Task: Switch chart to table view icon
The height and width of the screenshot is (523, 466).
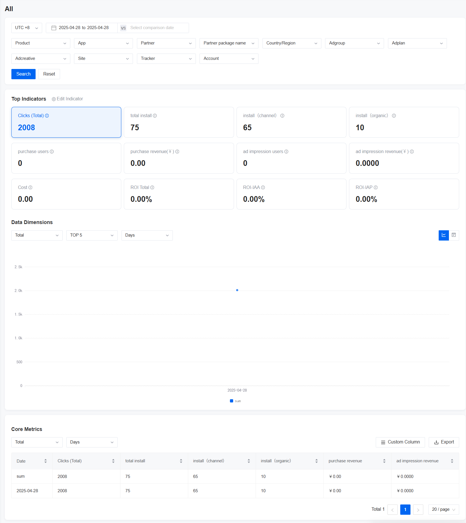Action: pos(454,235)
